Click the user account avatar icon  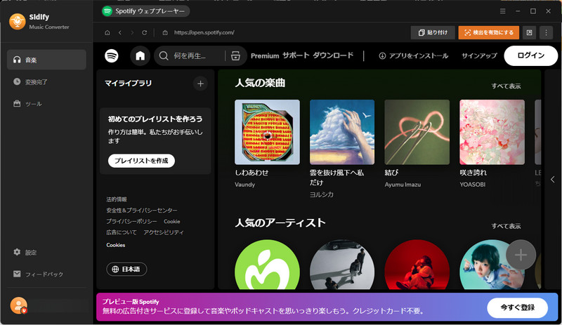click(x=19, y=305)
